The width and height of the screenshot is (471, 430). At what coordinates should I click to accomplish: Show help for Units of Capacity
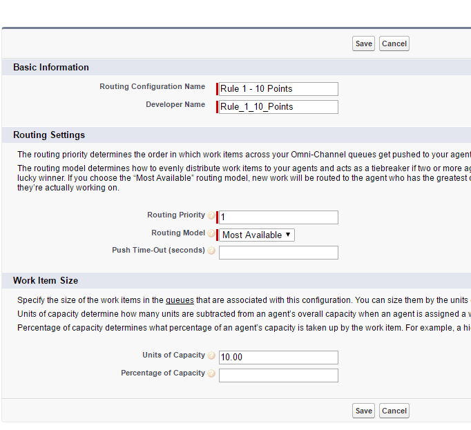[211, 356]
